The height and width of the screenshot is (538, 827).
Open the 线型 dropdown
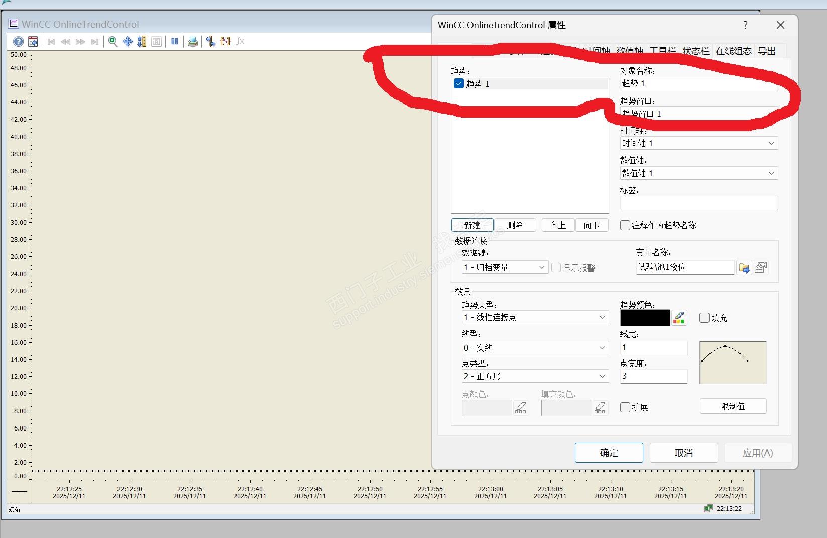[535, 348]
